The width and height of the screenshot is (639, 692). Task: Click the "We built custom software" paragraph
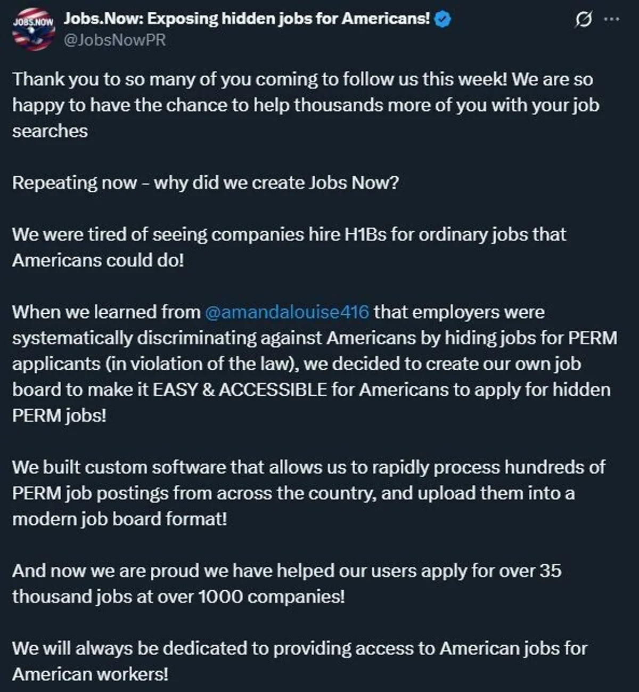[308, 493]
